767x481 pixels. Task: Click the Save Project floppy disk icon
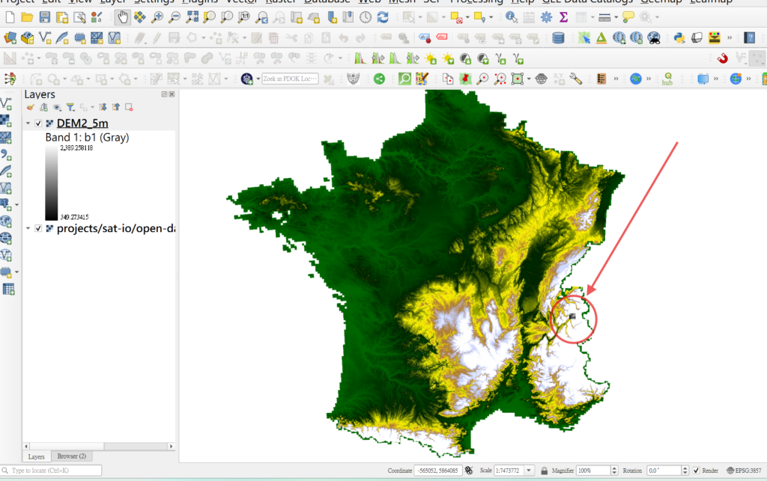pos(45,16)
